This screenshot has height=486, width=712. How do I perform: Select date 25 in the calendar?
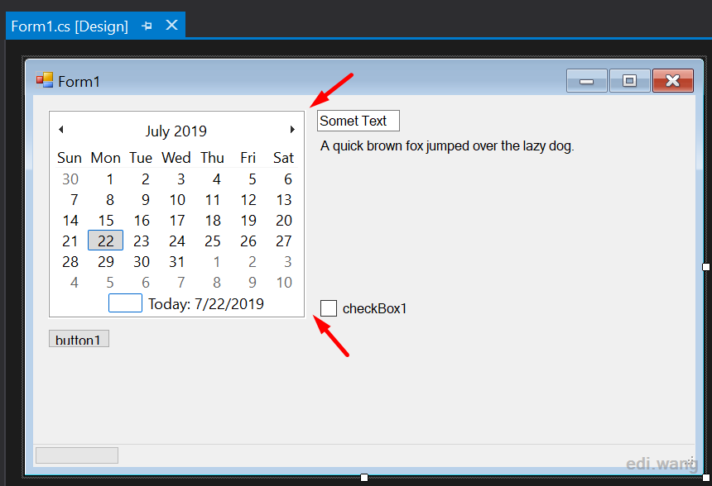click(213, 241)
